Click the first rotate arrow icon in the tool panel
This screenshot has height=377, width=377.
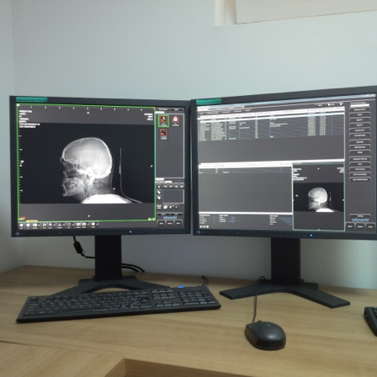[x=165, y=187]
